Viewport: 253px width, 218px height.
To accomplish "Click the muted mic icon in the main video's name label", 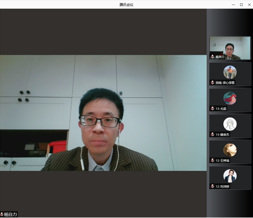I will (x=2, y=214).
